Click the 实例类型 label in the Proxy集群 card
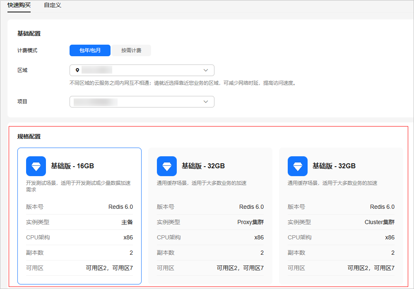This screenshot has height=289, width=414. [168, 222]
